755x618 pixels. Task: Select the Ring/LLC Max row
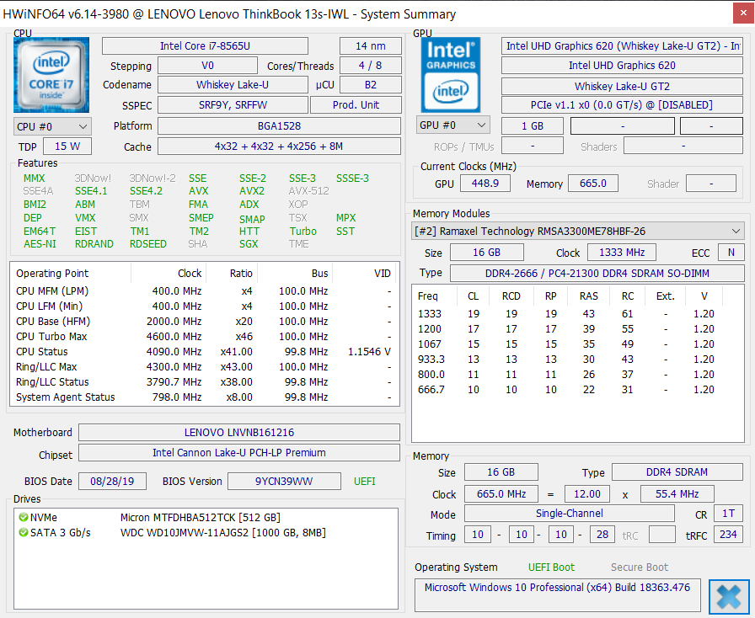point(204,367)
